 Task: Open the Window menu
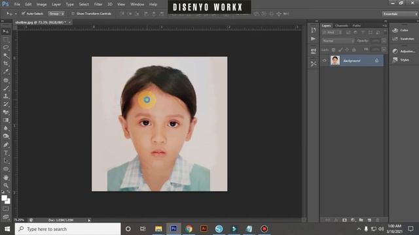137,5
